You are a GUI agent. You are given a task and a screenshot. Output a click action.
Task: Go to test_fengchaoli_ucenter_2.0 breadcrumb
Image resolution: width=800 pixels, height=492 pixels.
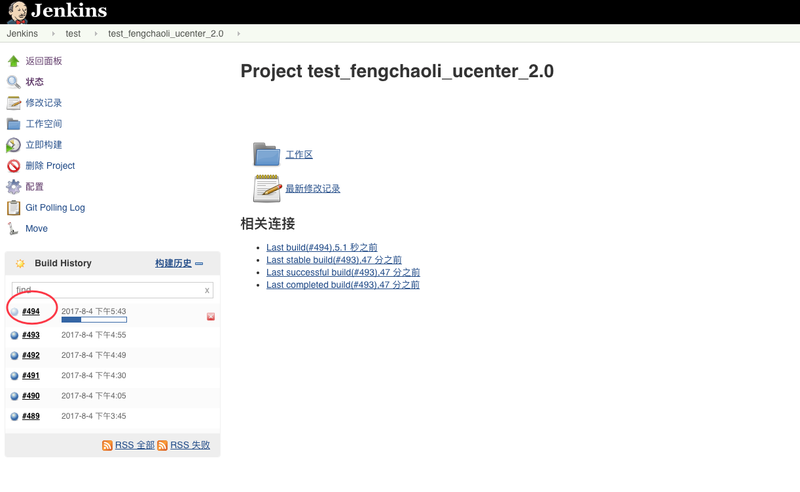coord(166,33)
